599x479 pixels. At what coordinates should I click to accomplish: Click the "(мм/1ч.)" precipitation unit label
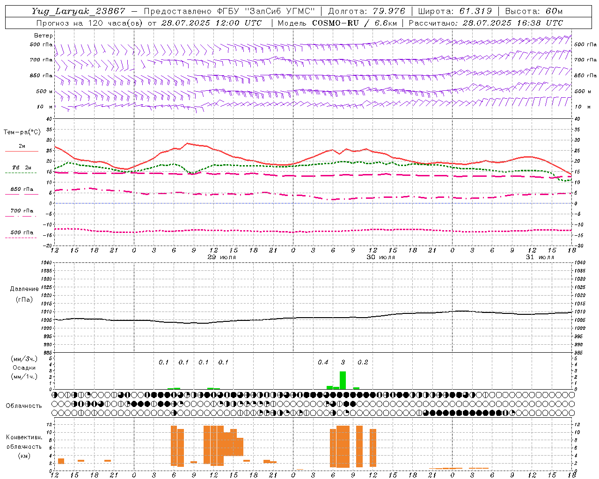pos(24,377)
